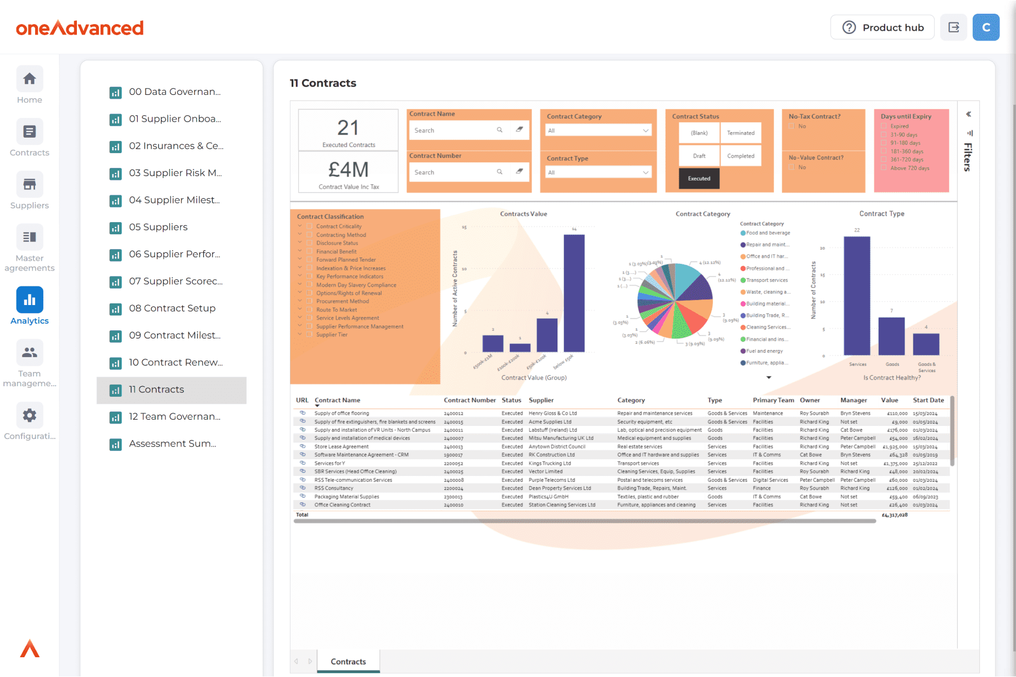Enable the Contract Criticality checkbox
The height and width of the screenshot is (677, 1016).
(x=310, y=227)
